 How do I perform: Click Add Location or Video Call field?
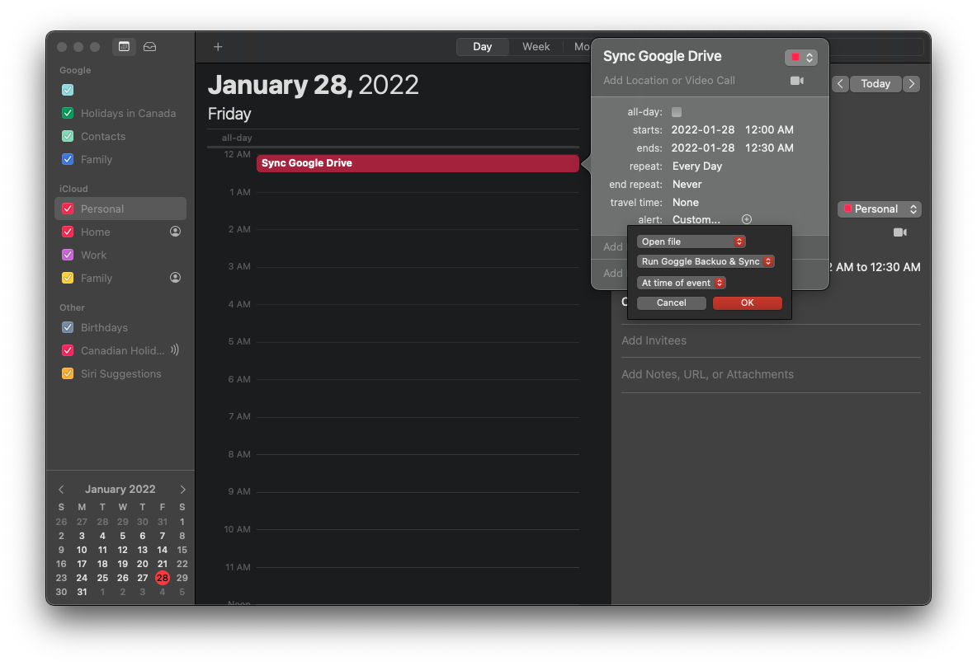click(668, 80)
